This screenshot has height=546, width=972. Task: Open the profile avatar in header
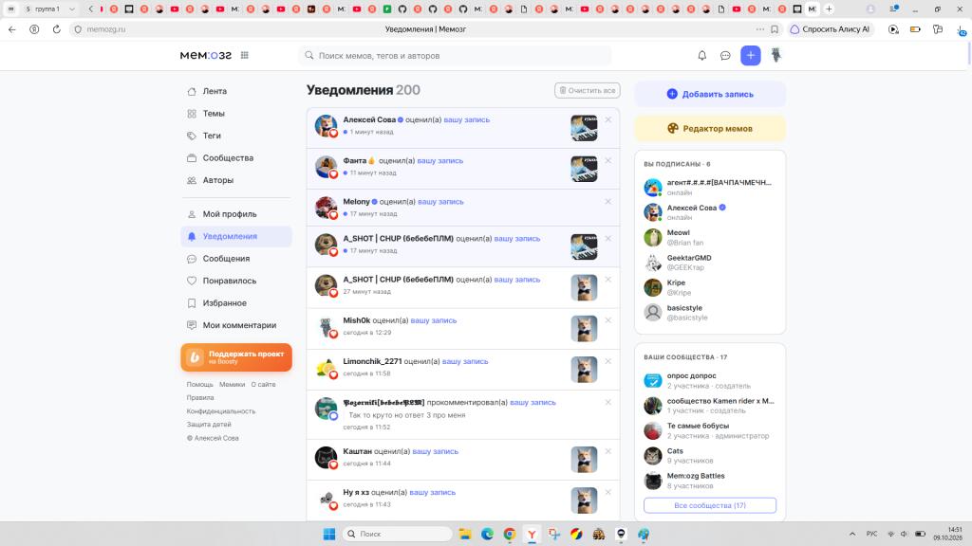[776, 55]
